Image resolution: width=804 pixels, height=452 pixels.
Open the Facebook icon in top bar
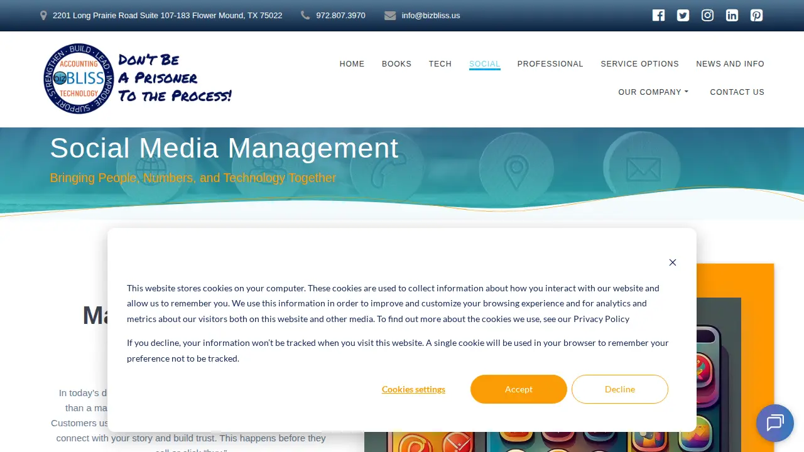point(658,16)
